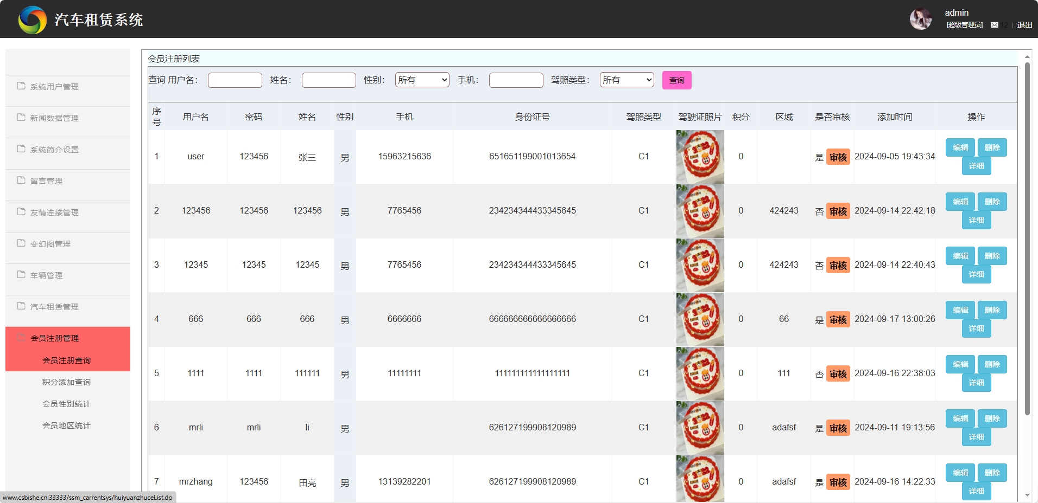Screen dimensions: 1038x503
Task: Toggle 审核 status for user 666
Action: pyautogui.click(x=838, y=320)
